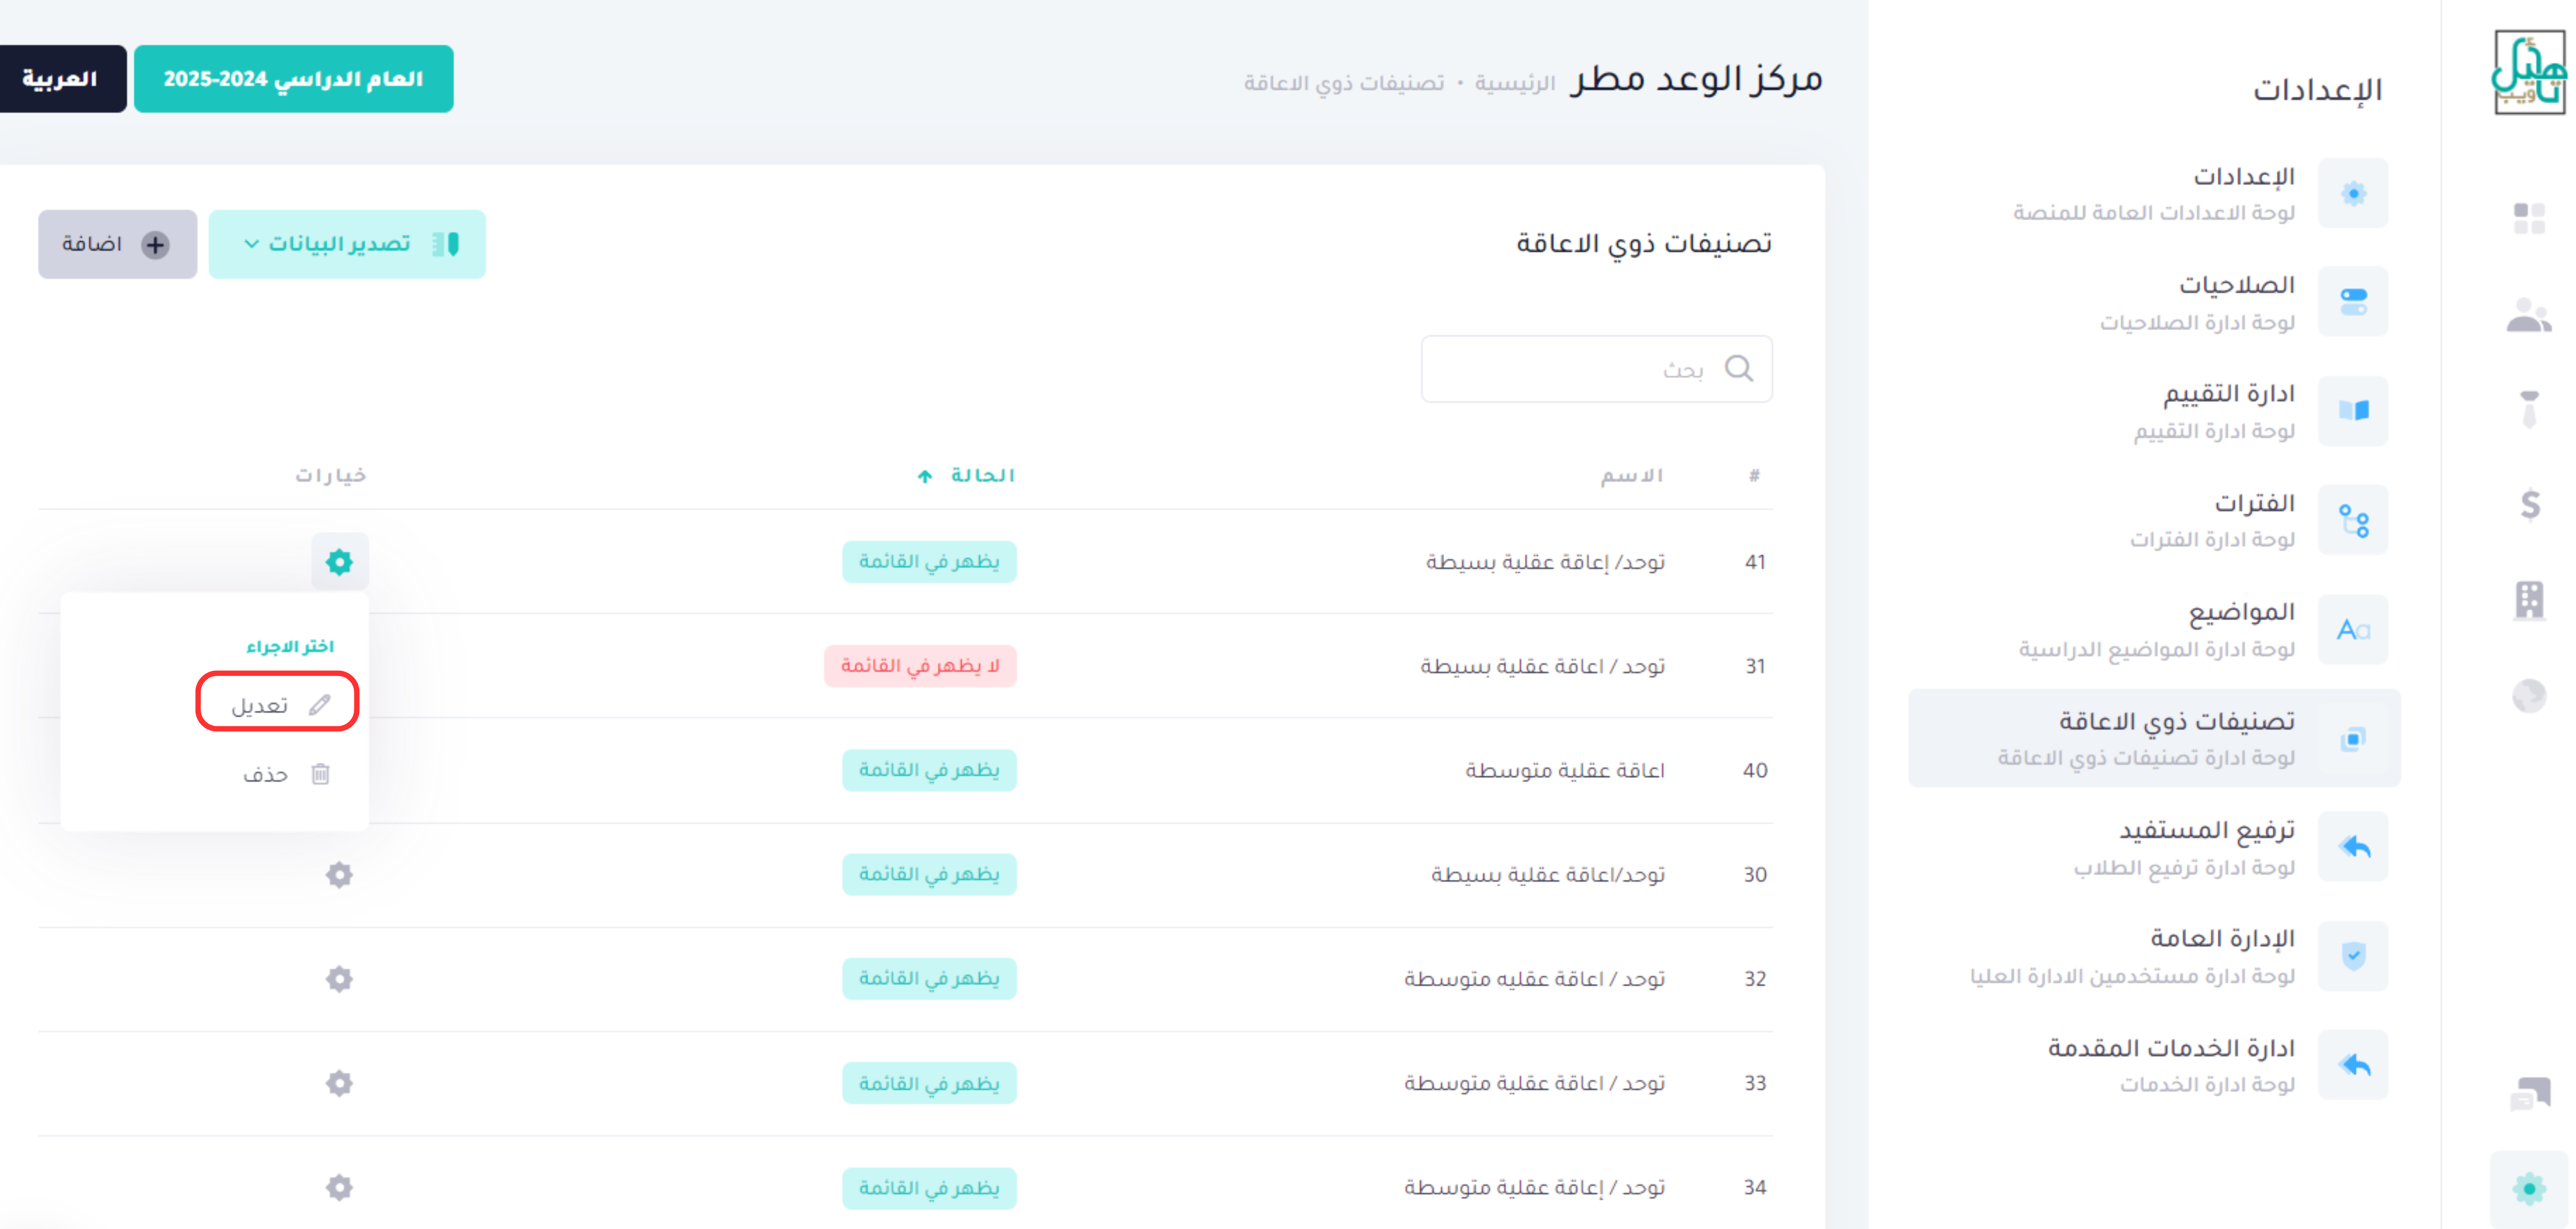The image size is (2576, 1229).
Task: Click status badge in row 33
Action: click(929, 1083)
